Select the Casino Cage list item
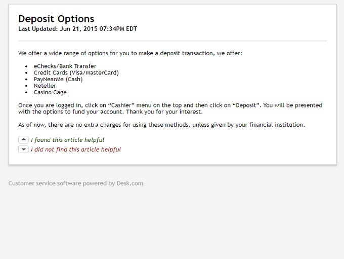This screenshot has height=259, width=344. click(x=50, y=93)
